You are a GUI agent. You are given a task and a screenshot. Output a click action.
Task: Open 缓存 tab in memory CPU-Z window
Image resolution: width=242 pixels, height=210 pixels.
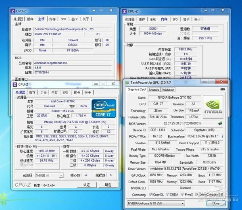[142, 19]
